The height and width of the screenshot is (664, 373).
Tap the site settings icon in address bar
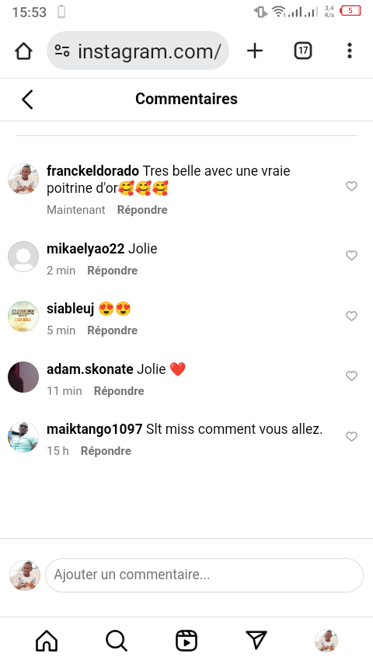[x=62, y=51]
